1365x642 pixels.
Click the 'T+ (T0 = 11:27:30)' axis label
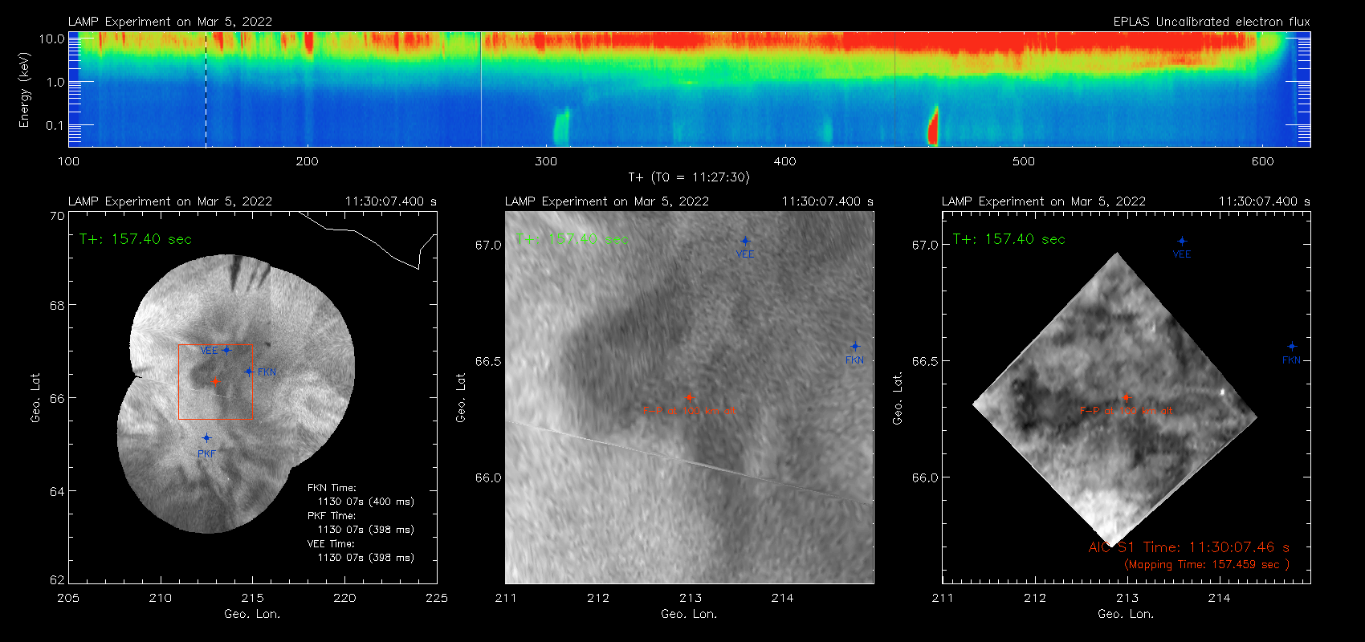tap(688, 177)
